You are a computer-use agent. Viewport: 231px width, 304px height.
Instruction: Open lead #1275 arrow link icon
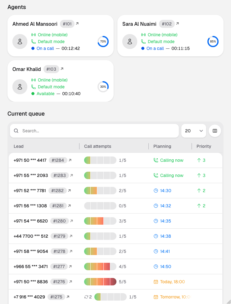(x=68, y=297)
